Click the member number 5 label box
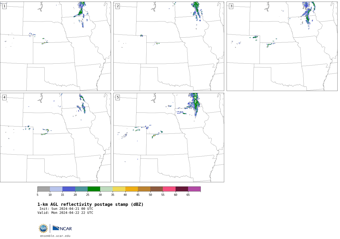The image size is (340, 239). [x=118, y=97]
